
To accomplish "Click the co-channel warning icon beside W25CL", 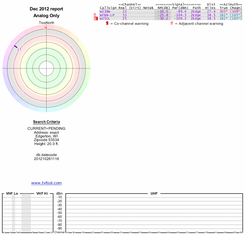I will point(97,19).
